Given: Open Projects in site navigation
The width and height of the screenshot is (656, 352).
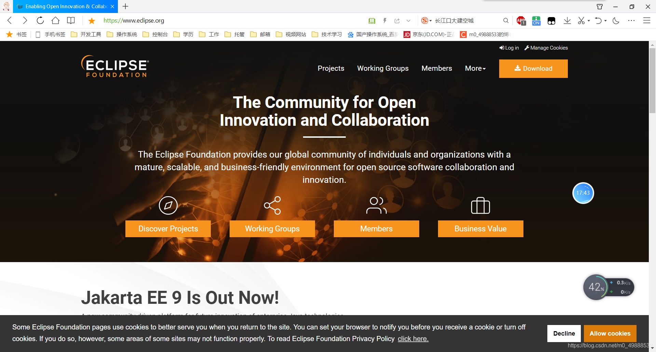Looking at the screenshot, I should [331, 68].
